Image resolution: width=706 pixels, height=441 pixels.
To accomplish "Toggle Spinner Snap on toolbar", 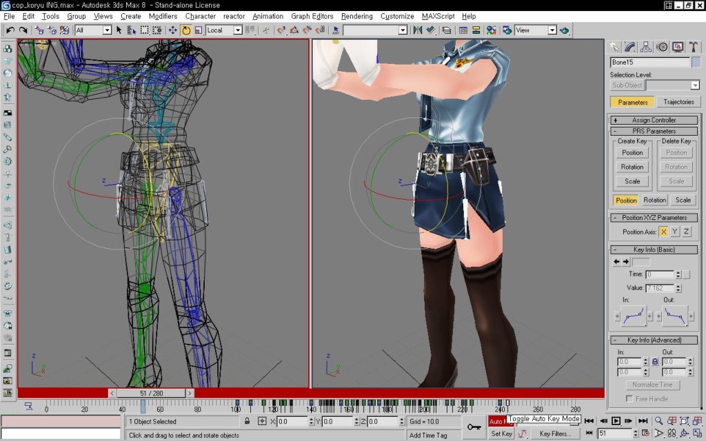I will pyautogui.click(x=320, y=30).
